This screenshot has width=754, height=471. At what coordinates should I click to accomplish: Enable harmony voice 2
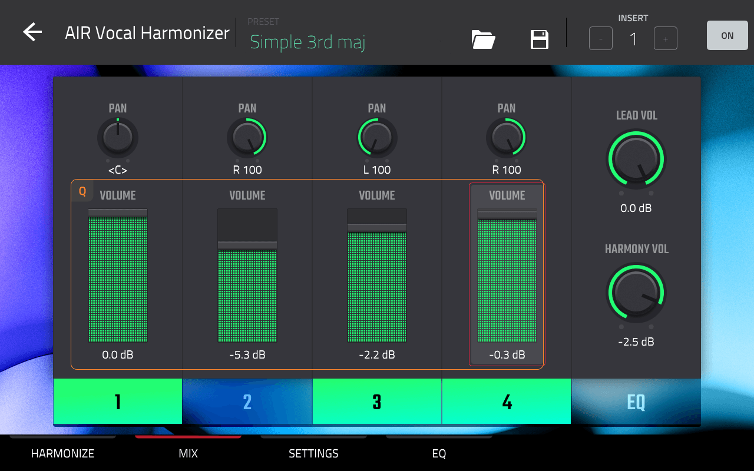[x=247, y=402]
